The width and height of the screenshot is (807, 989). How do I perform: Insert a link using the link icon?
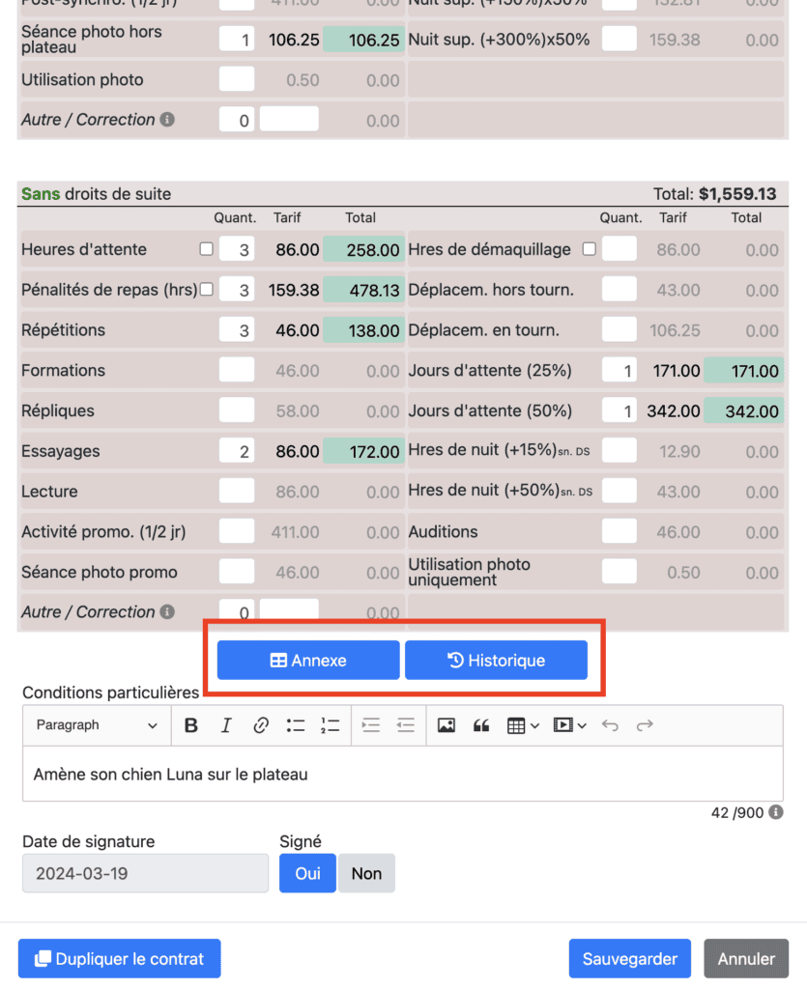click(261, 725)
